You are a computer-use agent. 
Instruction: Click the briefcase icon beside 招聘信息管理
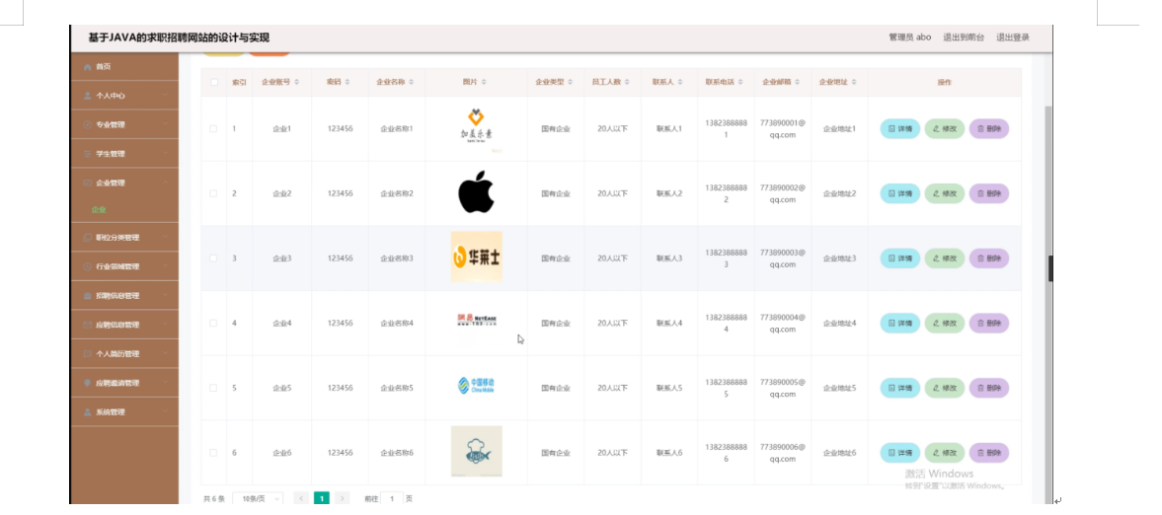click(88, 296)
